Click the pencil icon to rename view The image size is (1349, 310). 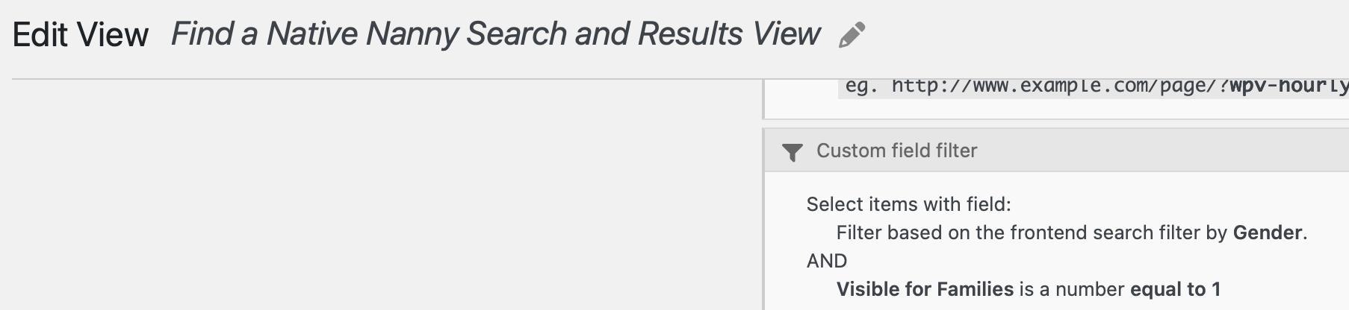(x=852, y=35)
